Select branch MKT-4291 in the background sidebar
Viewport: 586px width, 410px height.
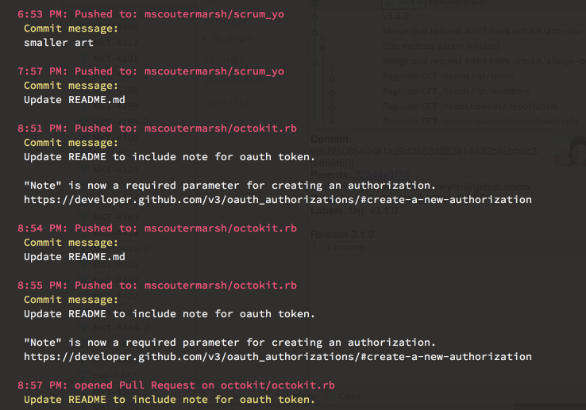(x=115, y=59)
